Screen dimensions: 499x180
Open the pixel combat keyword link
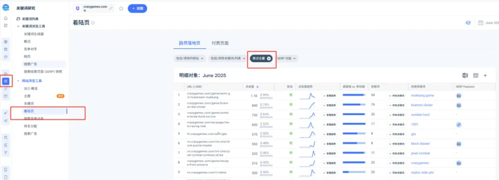tap(420, 154)
